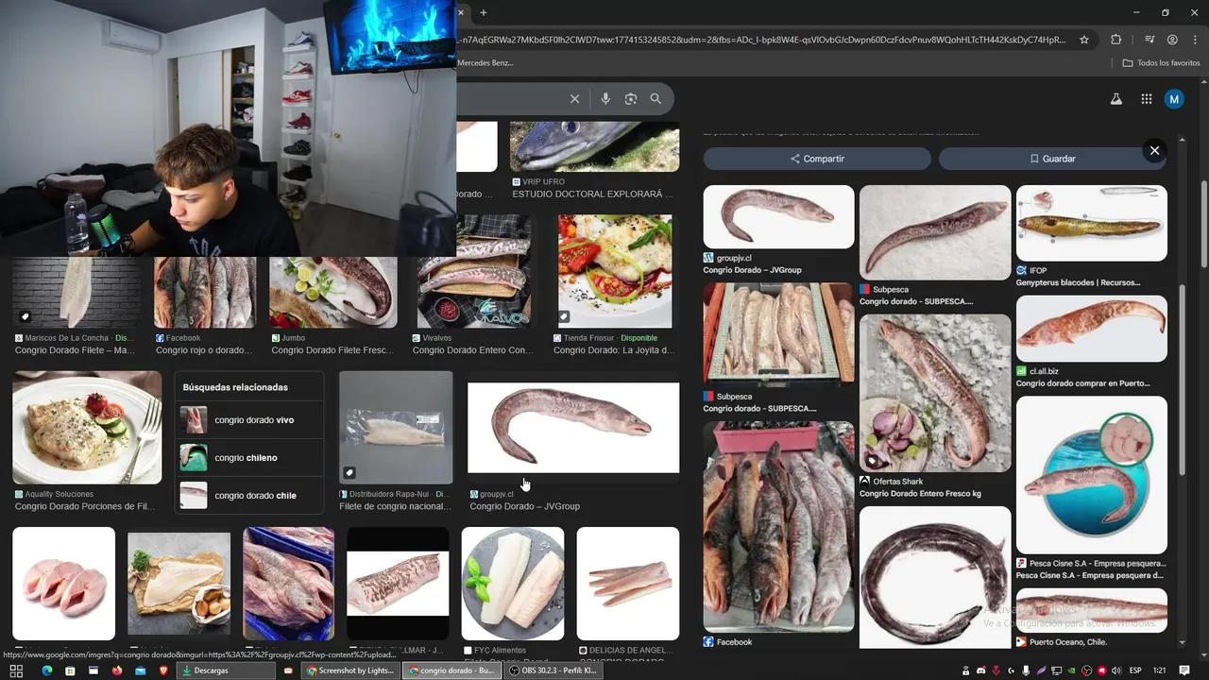The image size is (1209, 680).
Task: Click the Compartir button
Action: pos(817,159)
